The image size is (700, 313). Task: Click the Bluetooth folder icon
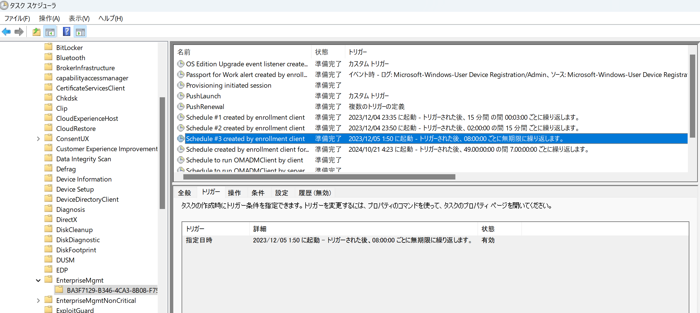(49, 56)
